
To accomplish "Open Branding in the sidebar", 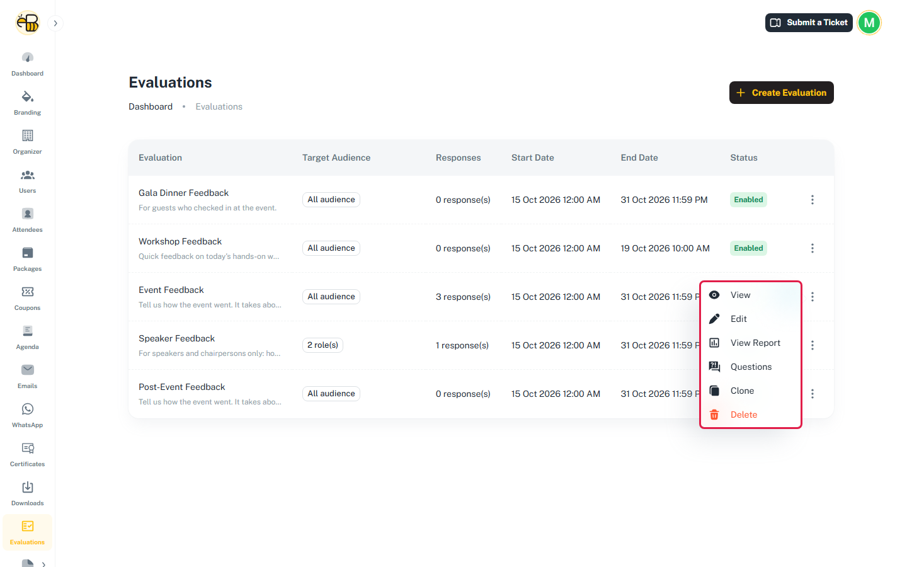I will click(x=28, y=103).
